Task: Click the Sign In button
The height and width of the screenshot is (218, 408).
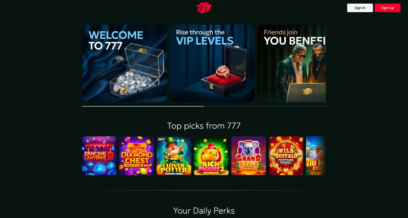Action: click(360, 8)
